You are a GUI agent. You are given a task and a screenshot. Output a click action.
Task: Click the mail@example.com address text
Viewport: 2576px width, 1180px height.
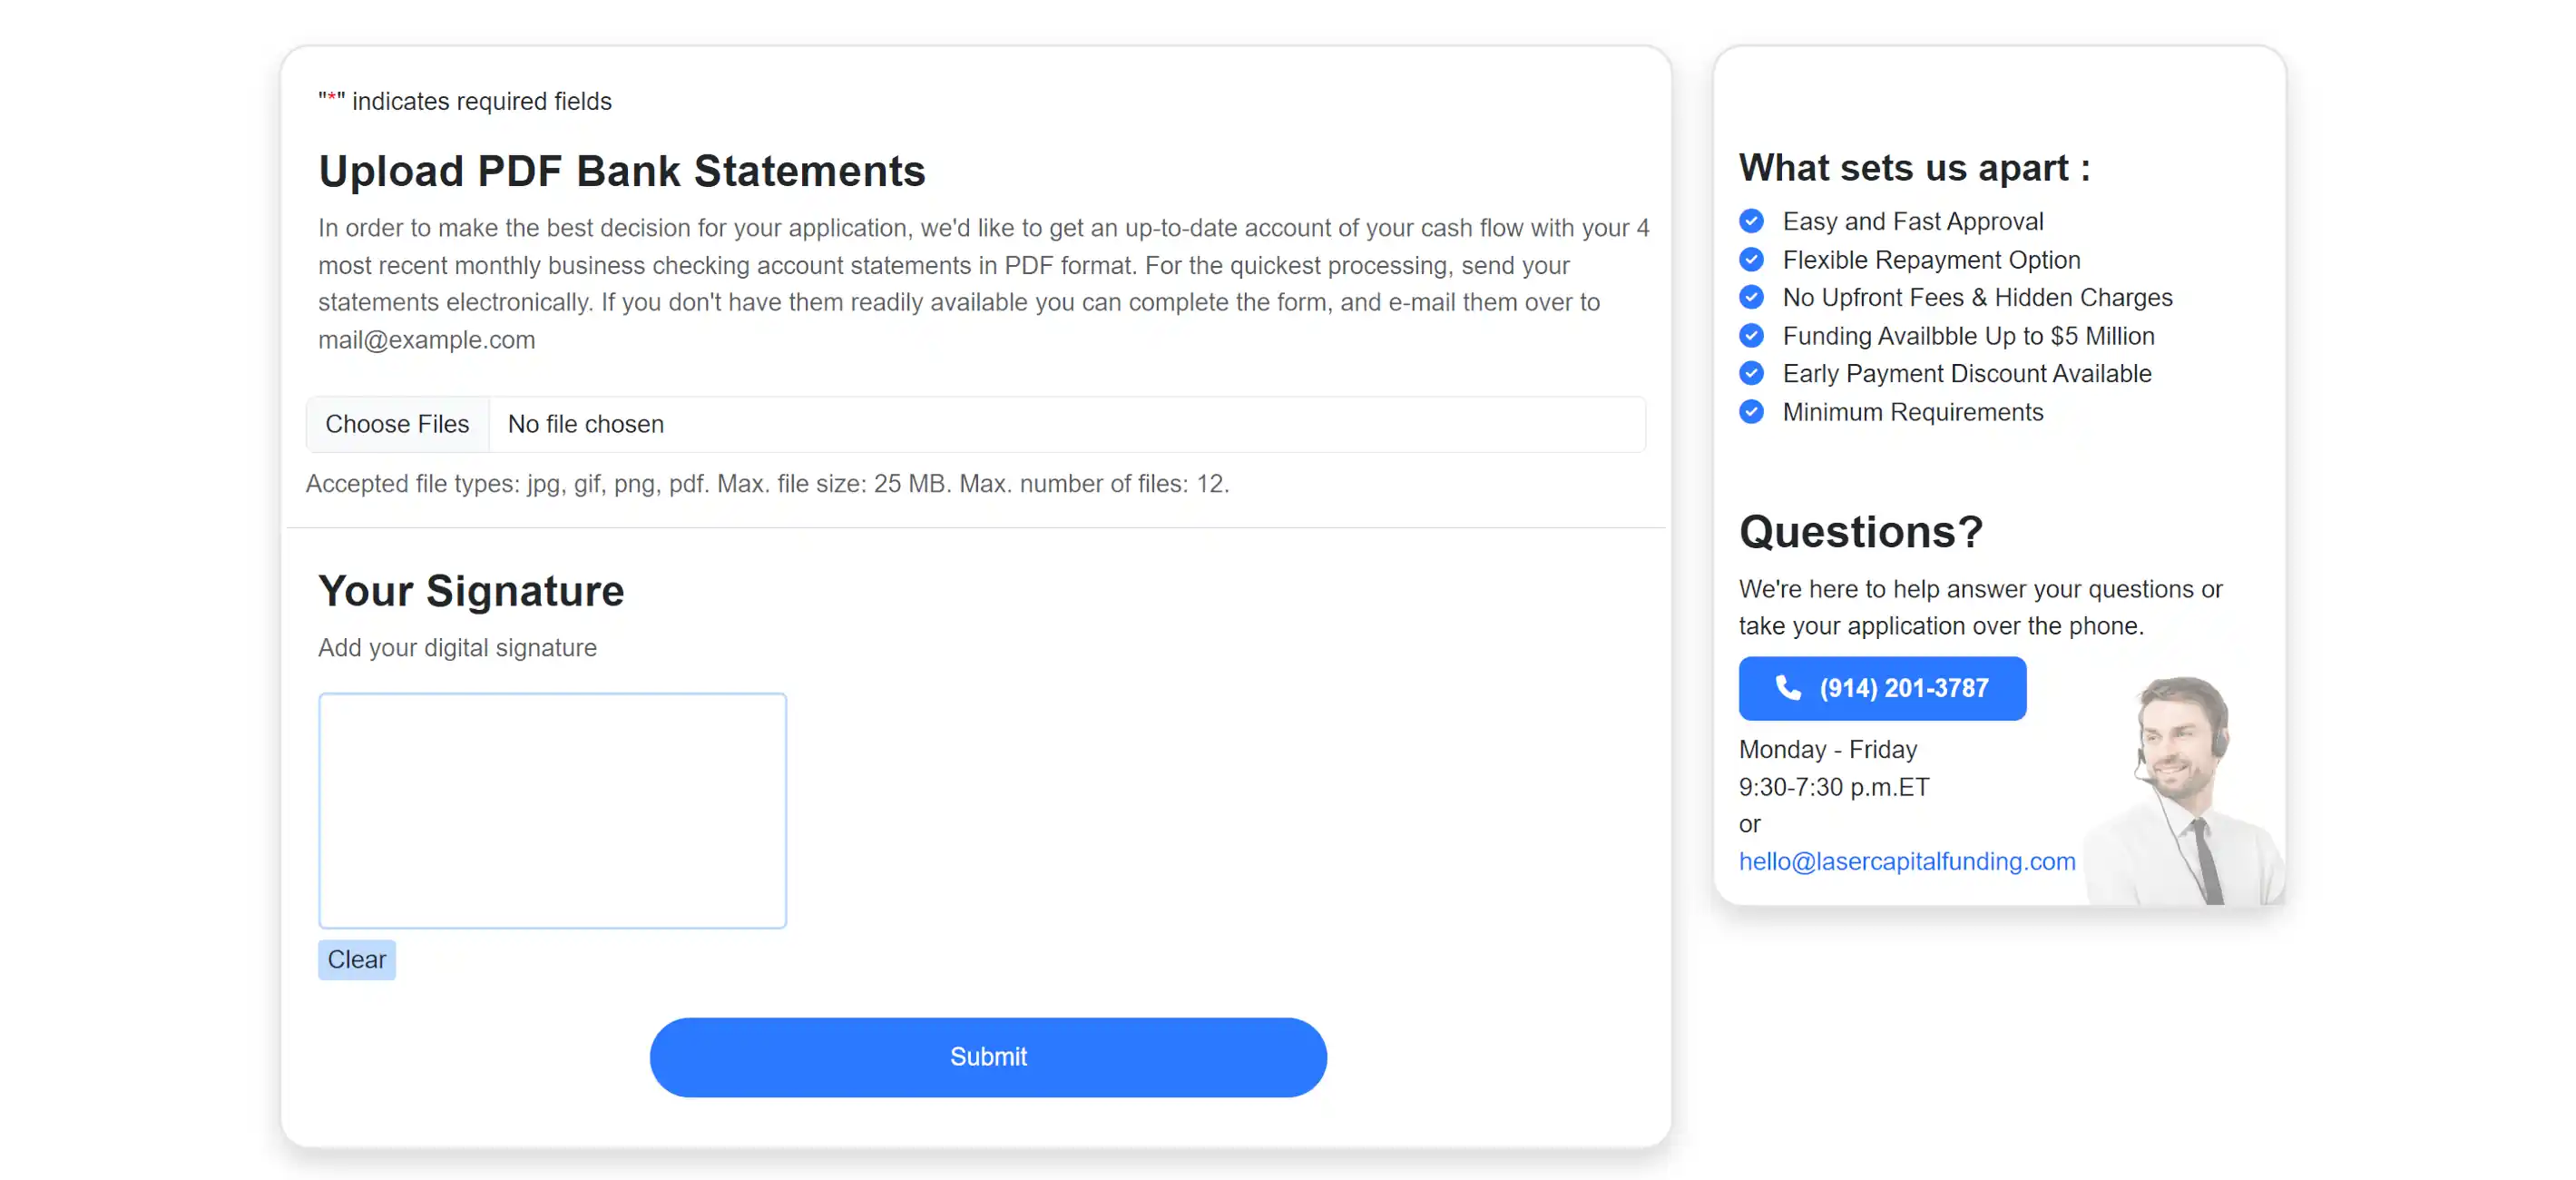click(x=426, y=340)
